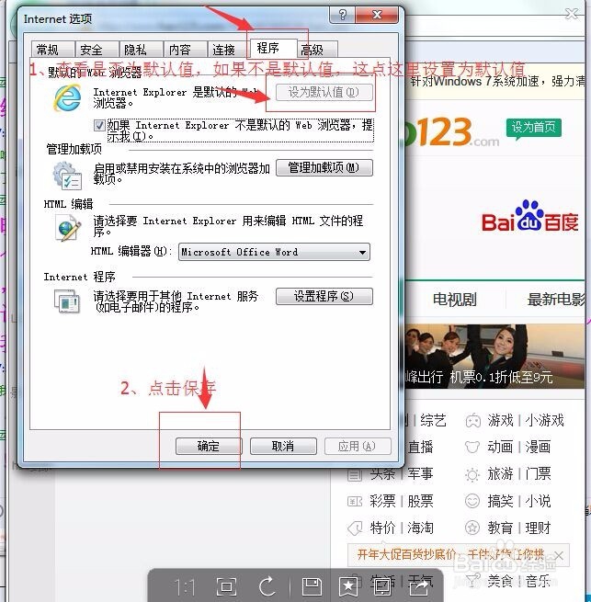
Task: Click the price tag icon beside 特价
Action: click(x=355, y=528)
